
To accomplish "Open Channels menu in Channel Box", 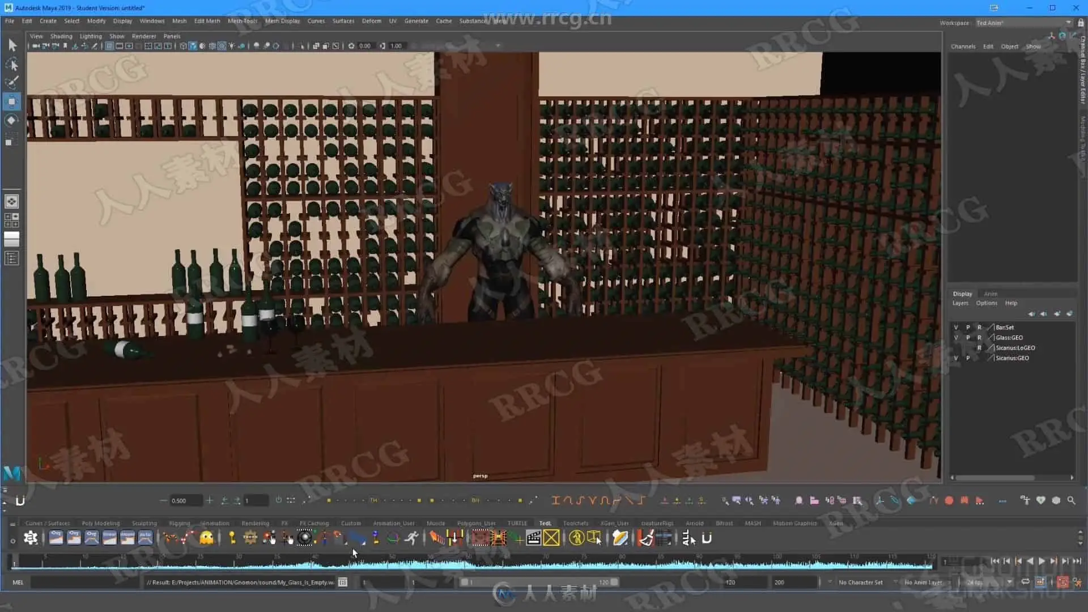I will [x=963, y=46].
